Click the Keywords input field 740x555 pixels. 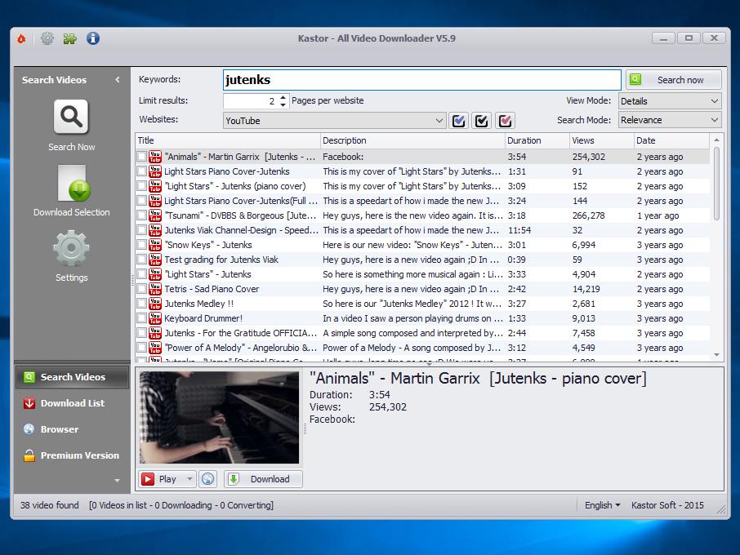click(x=421, y=80)
